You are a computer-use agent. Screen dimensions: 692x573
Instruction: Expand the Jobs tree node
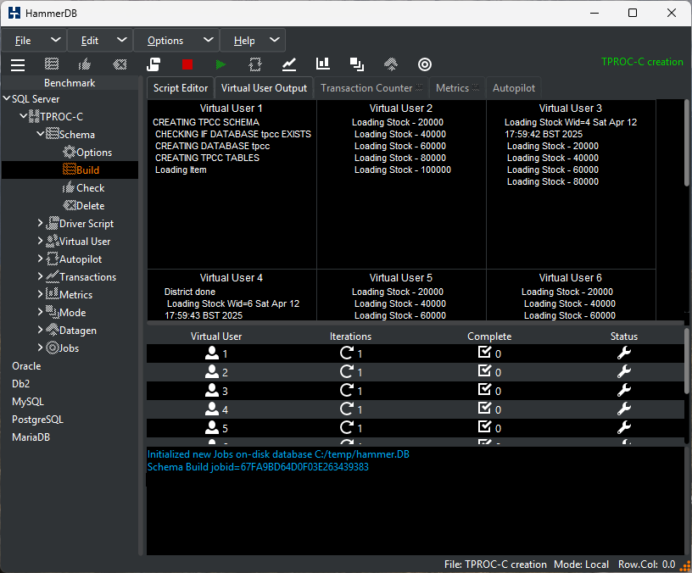(40, 348)
